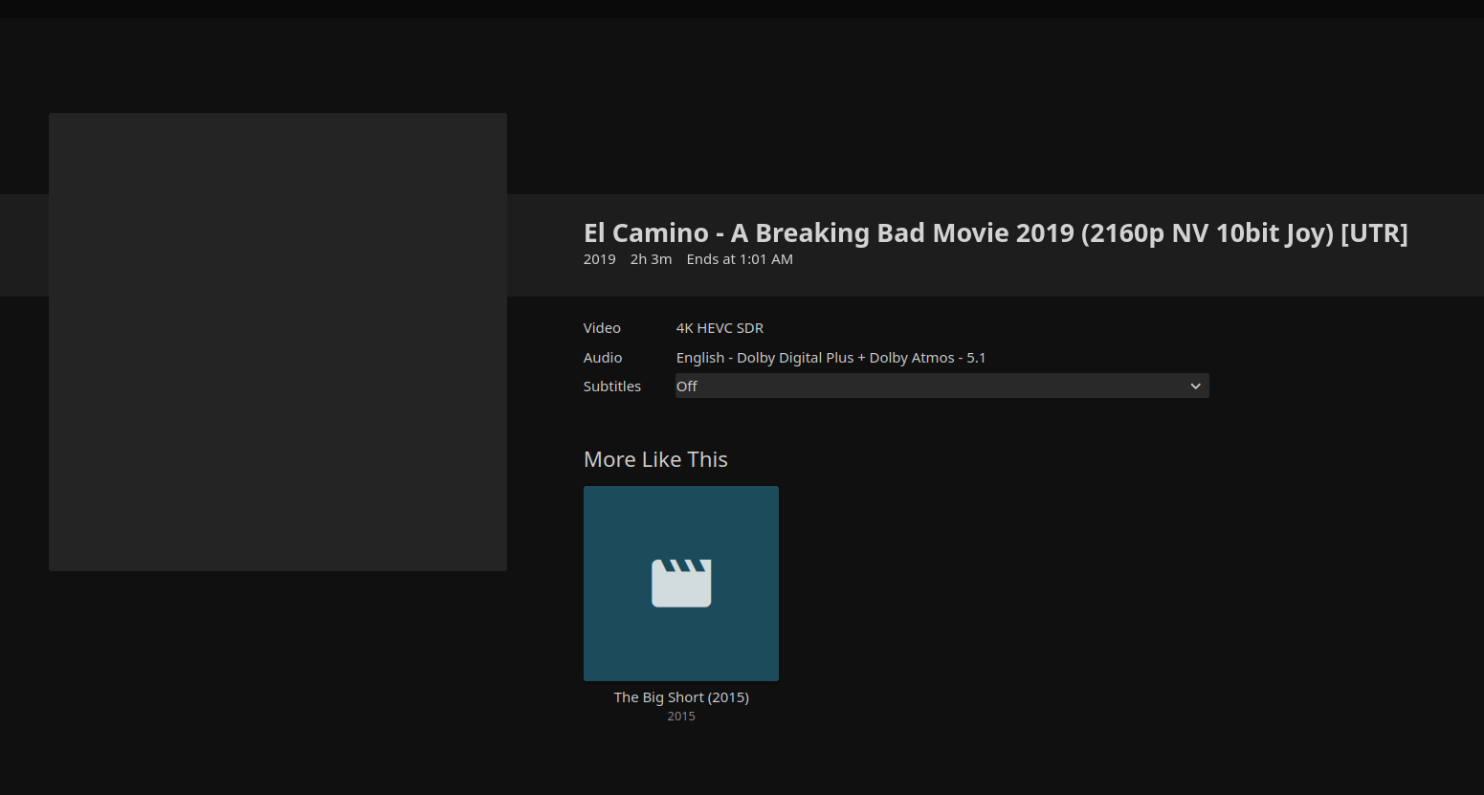1484x795 pixels.
Task: Click 'Dolby Atmos - 5.1' in audio info
Action: click(927, 358)
